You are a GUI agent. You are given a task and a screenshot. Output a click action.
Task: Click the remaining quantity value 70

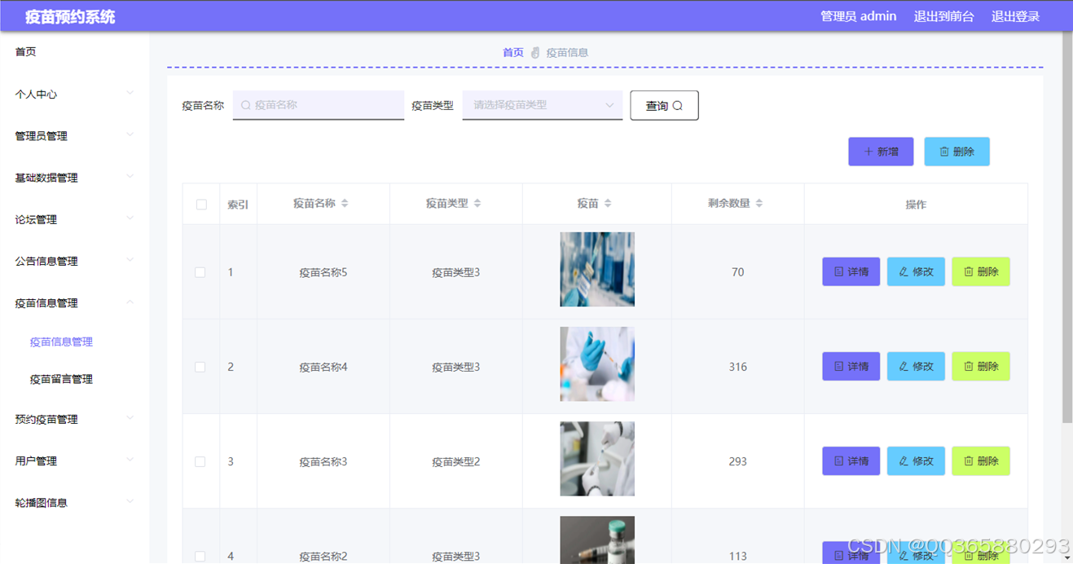tap(738, 272)
